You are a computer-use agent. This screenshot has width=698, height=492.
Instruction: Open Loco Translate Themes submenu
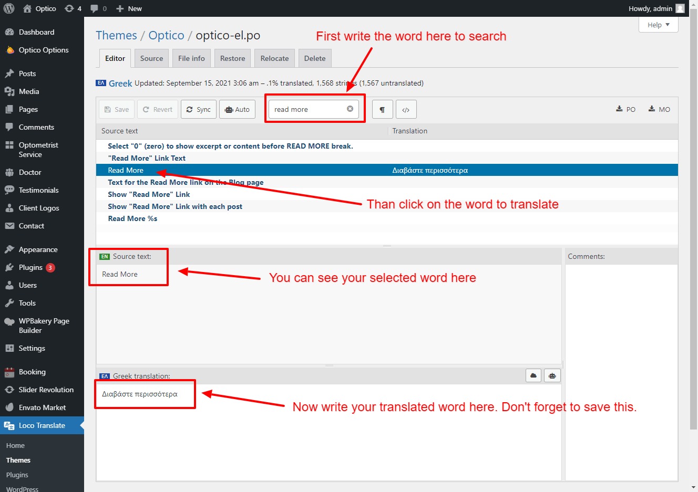pyautogui.click(x=18, y=460)
